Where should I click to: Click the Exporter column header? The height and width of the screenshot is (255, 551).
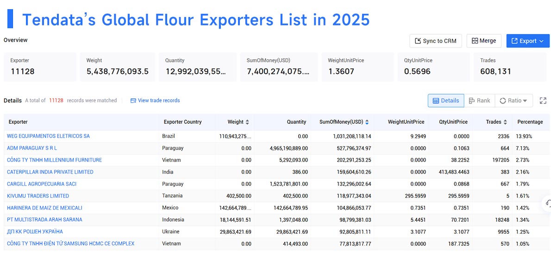pos(18,122)
